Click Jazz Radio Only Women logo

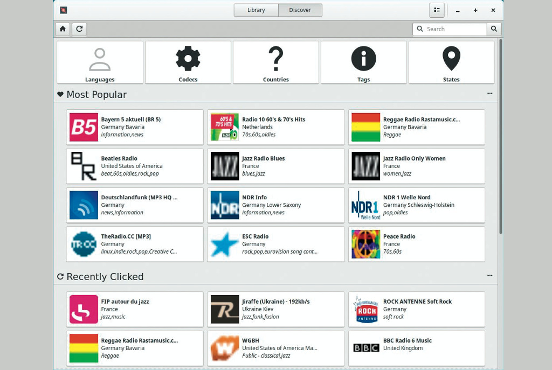click(x=366, y=166)
